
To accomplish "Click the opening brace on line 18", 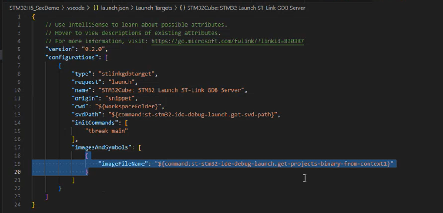I will pyautogui.click(x=87, y=155).
